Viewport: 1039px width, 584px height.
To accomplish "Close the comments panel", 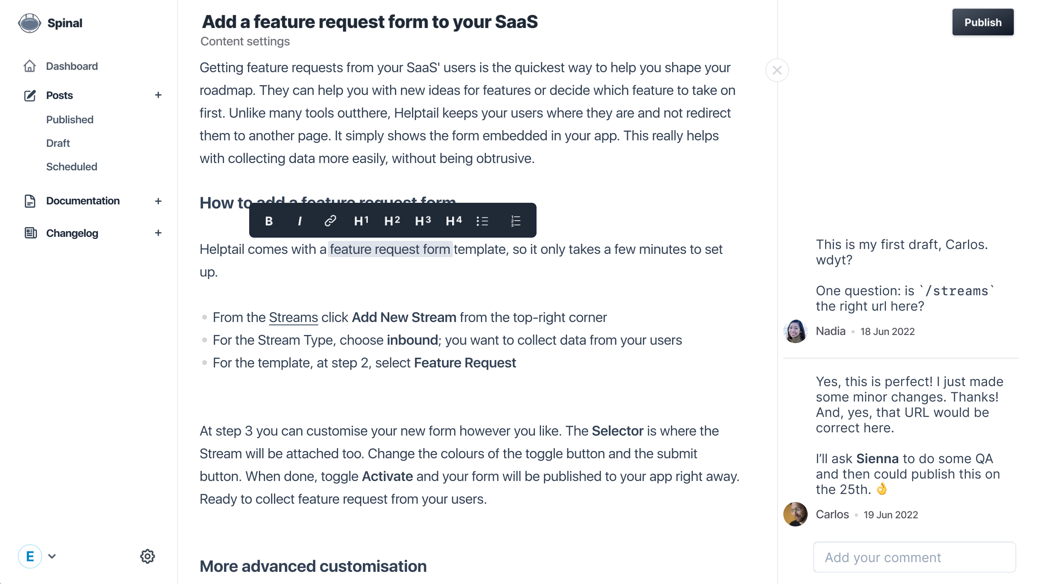I will point(777,71).
